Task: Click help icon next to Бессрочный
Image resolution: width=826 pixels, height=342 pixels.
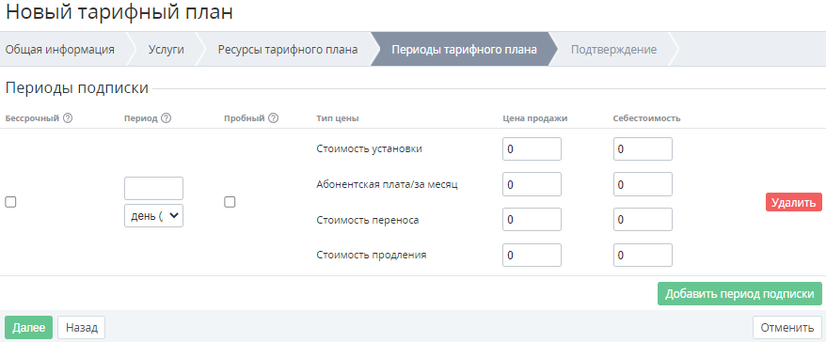Action: click(x=68, y=118)
